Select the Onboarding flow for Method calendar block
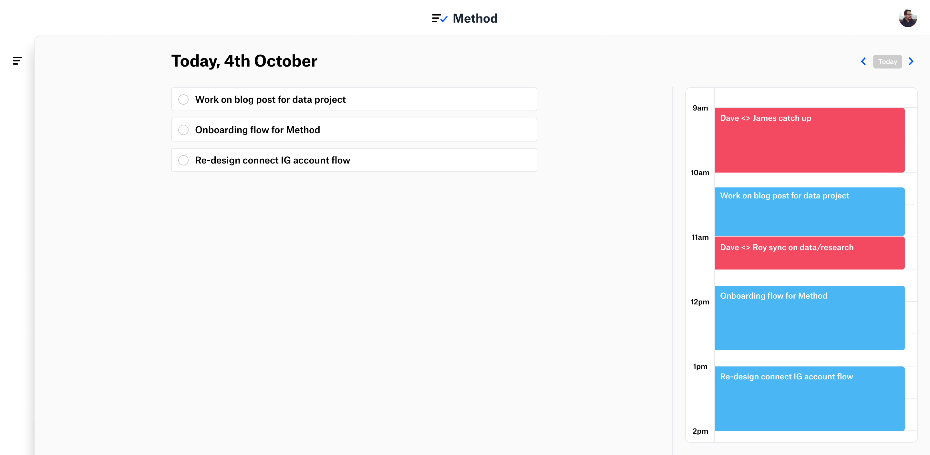This screenshot has height=455, width=930. (x=810, y=318)
